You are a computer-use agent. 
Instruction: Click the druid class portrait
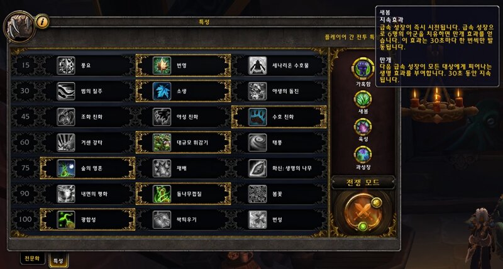click(19, 27)
